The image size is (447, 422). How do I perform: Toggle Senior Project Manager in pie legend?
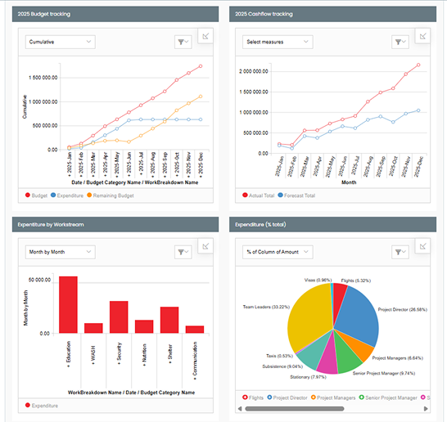click(x=388, y=397)
